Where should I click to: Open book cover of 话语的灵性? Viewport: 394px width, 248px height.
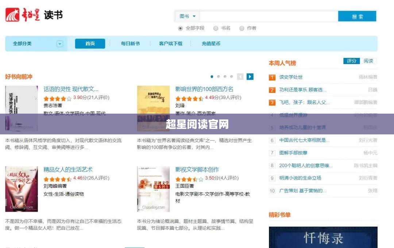coord(22,108)
